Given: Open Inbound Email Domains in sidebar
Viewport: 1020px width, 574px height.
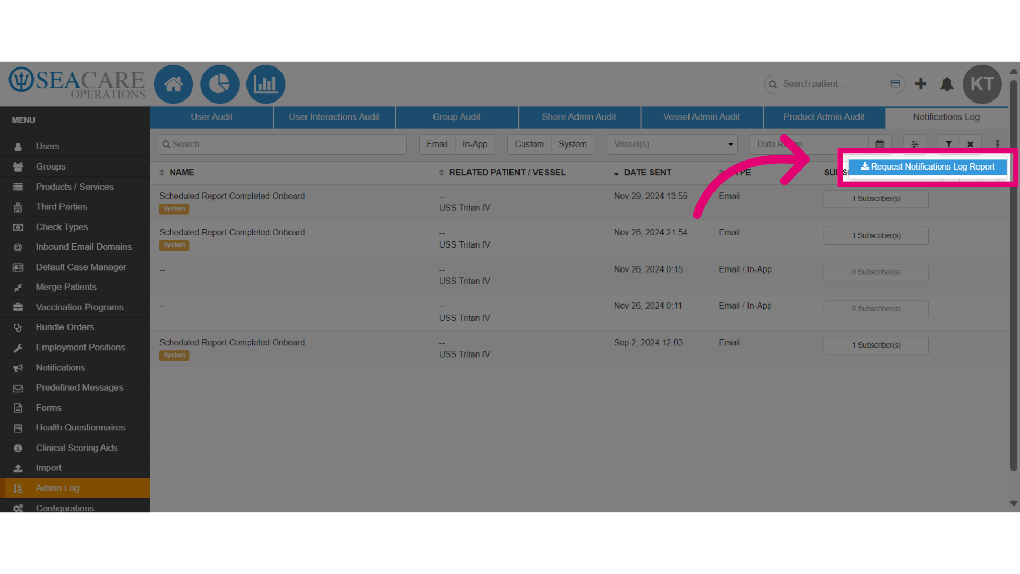Looking at the screenshot, I should (x=75, y=247).
